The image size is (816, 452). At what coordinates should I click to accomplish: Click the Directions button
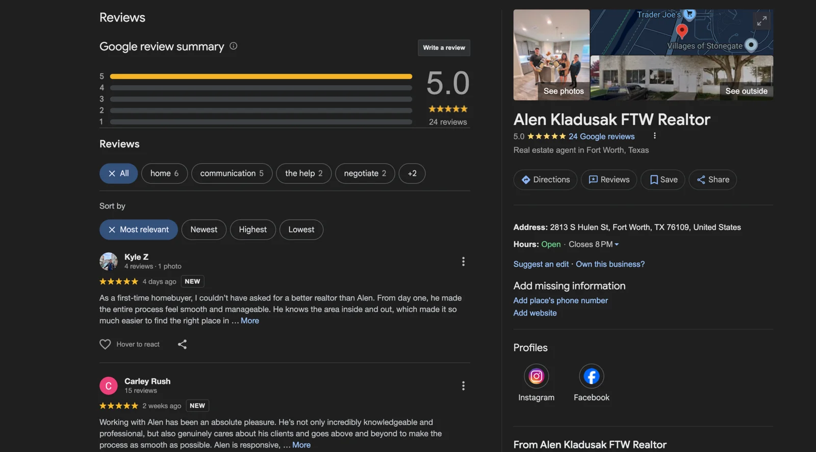(545, 180)
